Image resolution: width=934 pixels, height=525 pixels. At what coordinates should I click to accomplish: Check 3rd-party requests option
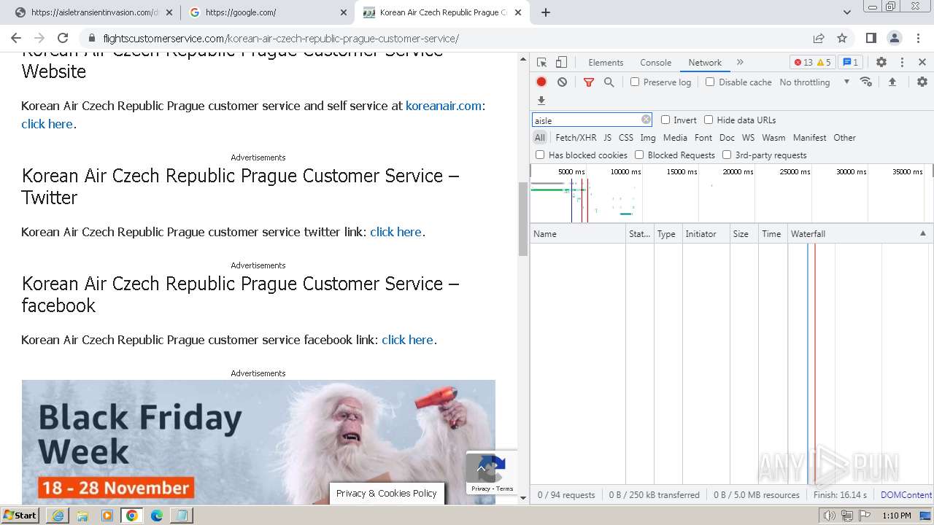tap(727, 155)
